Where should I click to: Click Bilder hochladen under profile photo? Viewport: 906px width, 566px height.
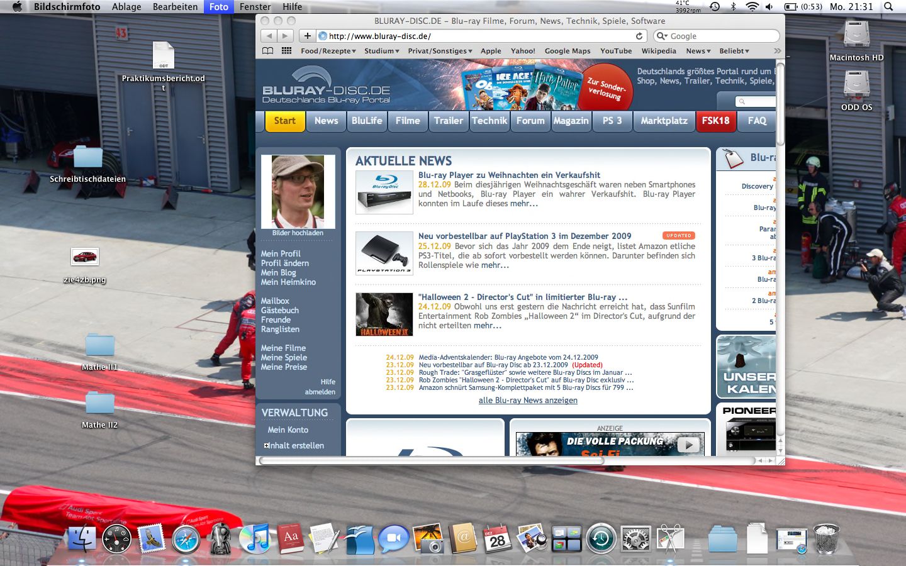[x=298, y=233]
